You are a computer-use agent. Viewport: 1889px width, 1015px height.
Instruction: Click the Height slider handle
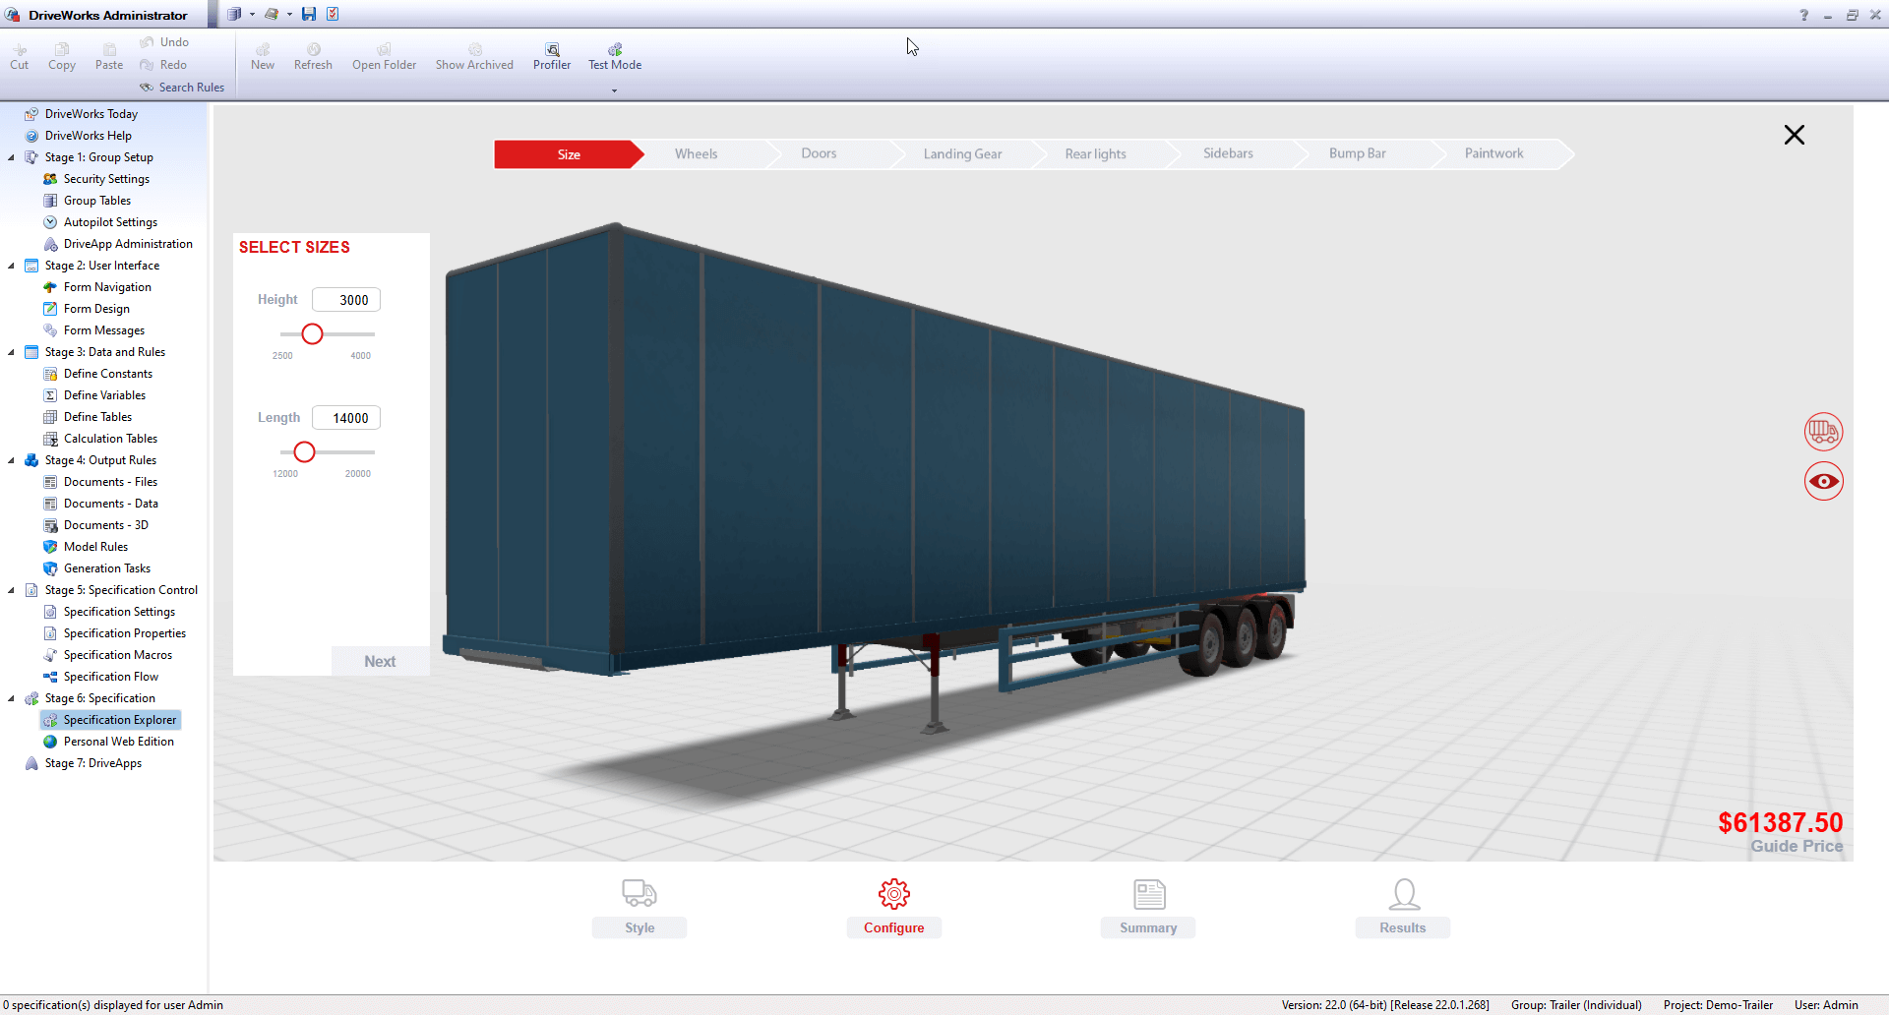[x=312, y=334]
